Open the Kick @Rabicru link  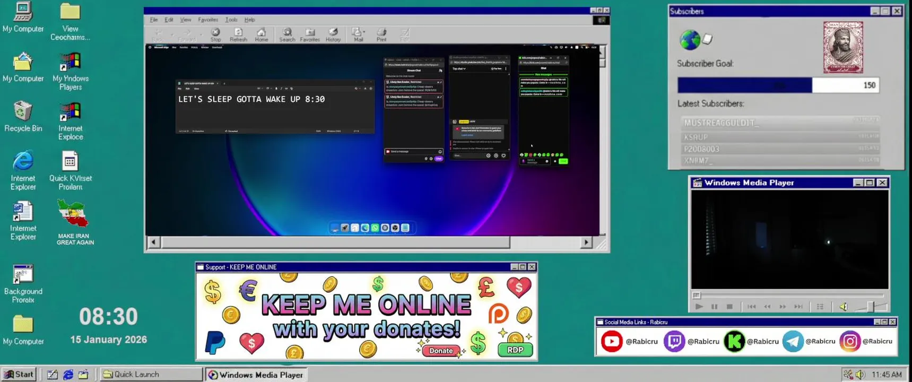[x=751, y=342]
